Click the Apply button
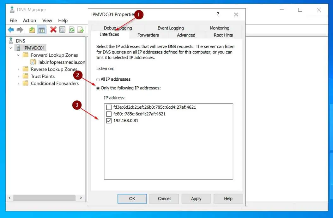Image resolution: width=333 pixels, height=218 pixels. pyautogui.click(x=196, y=198)
